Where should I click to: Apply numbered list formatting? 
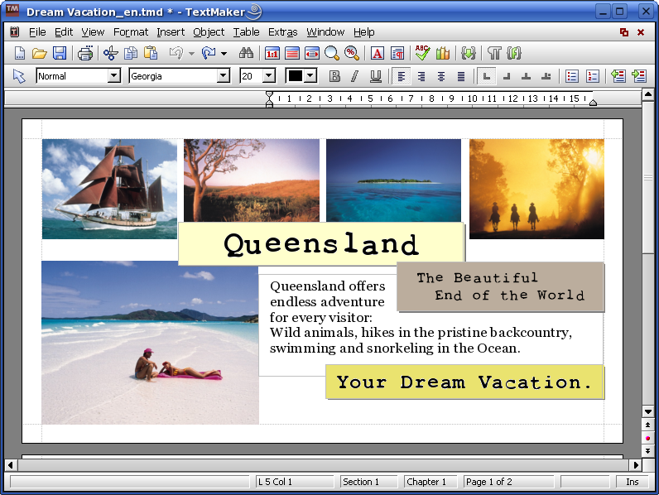pos(592,76)
